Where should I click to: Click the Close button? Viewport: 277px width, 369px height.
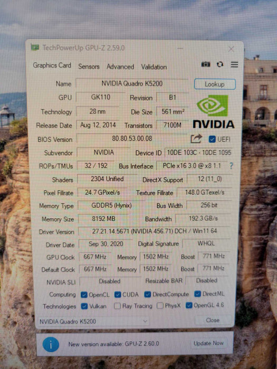pos(213,320)
